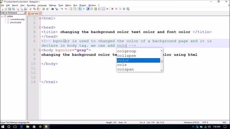The height and width of the screenshot is (129, 230).
Task: Click the Cut scissors toolbar icon
Action: 31,9
